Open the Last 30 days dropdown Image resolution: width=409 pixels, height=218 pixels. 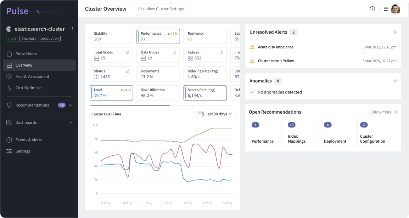point(215,114)
